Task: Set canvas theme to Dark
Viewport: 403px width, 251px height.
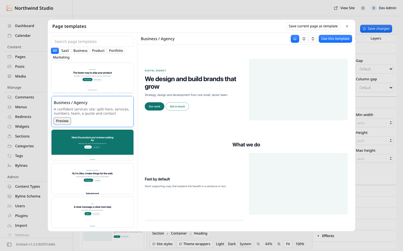Action: coord(232,244)
